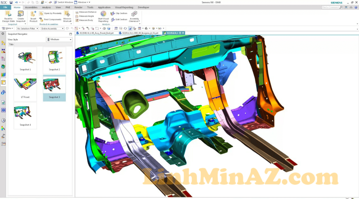Switch to the PMI ribbon tab
Screen dimensions: 359x199
[x=68, y=7]
